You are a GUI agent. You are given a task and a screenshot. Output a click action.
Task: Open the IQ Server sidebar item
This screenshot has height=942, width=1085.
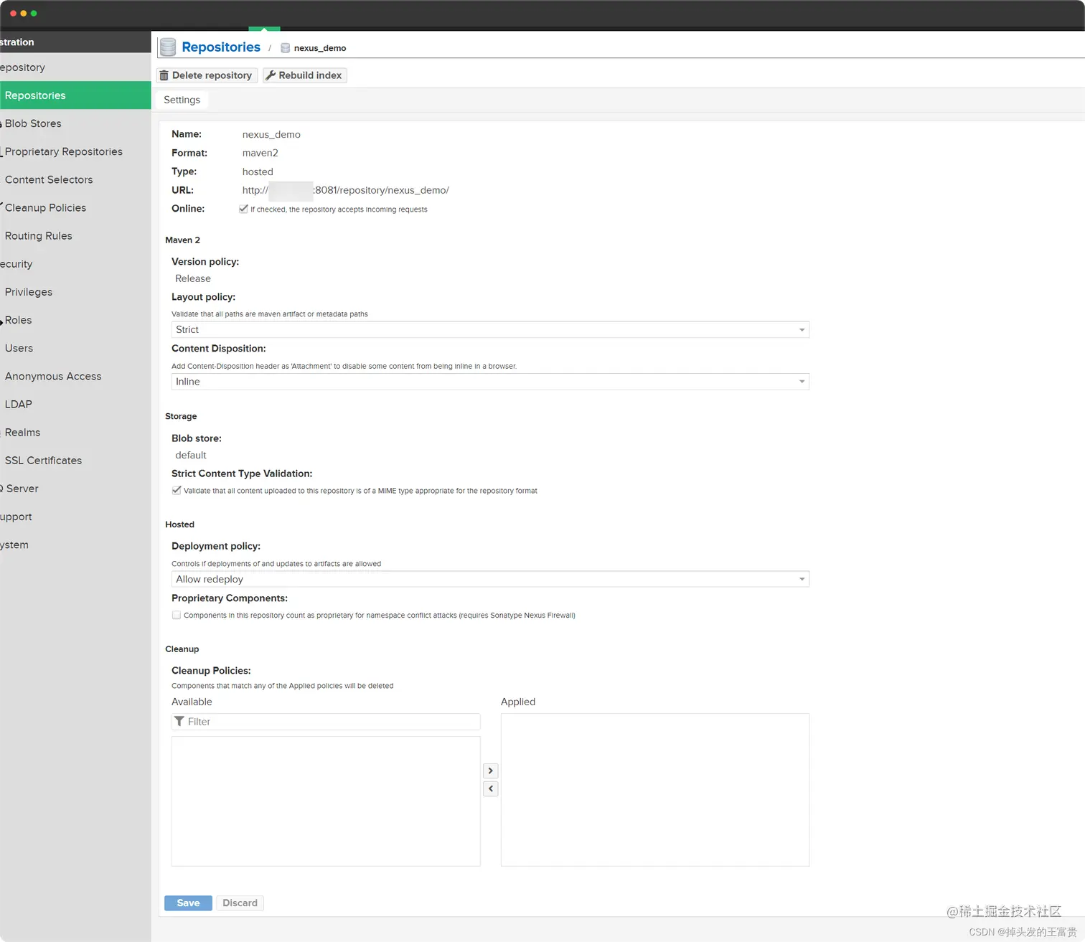click(75, 489)
